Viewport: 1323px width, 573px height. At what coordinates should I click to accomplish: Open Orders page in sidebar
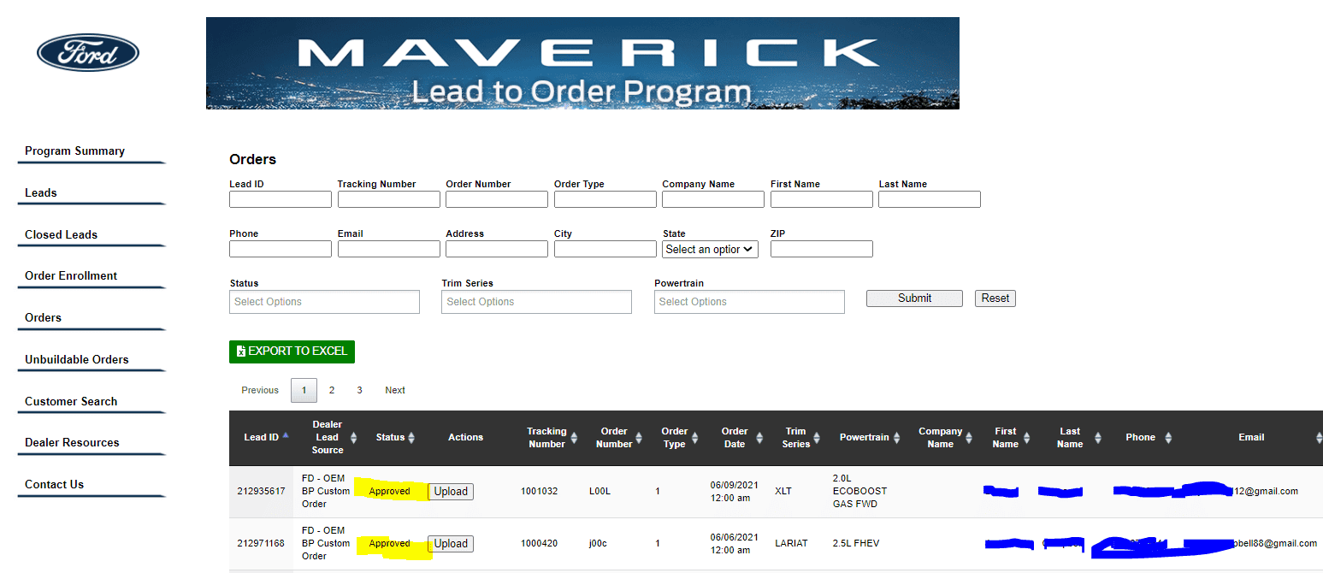[x=43, y=318]
